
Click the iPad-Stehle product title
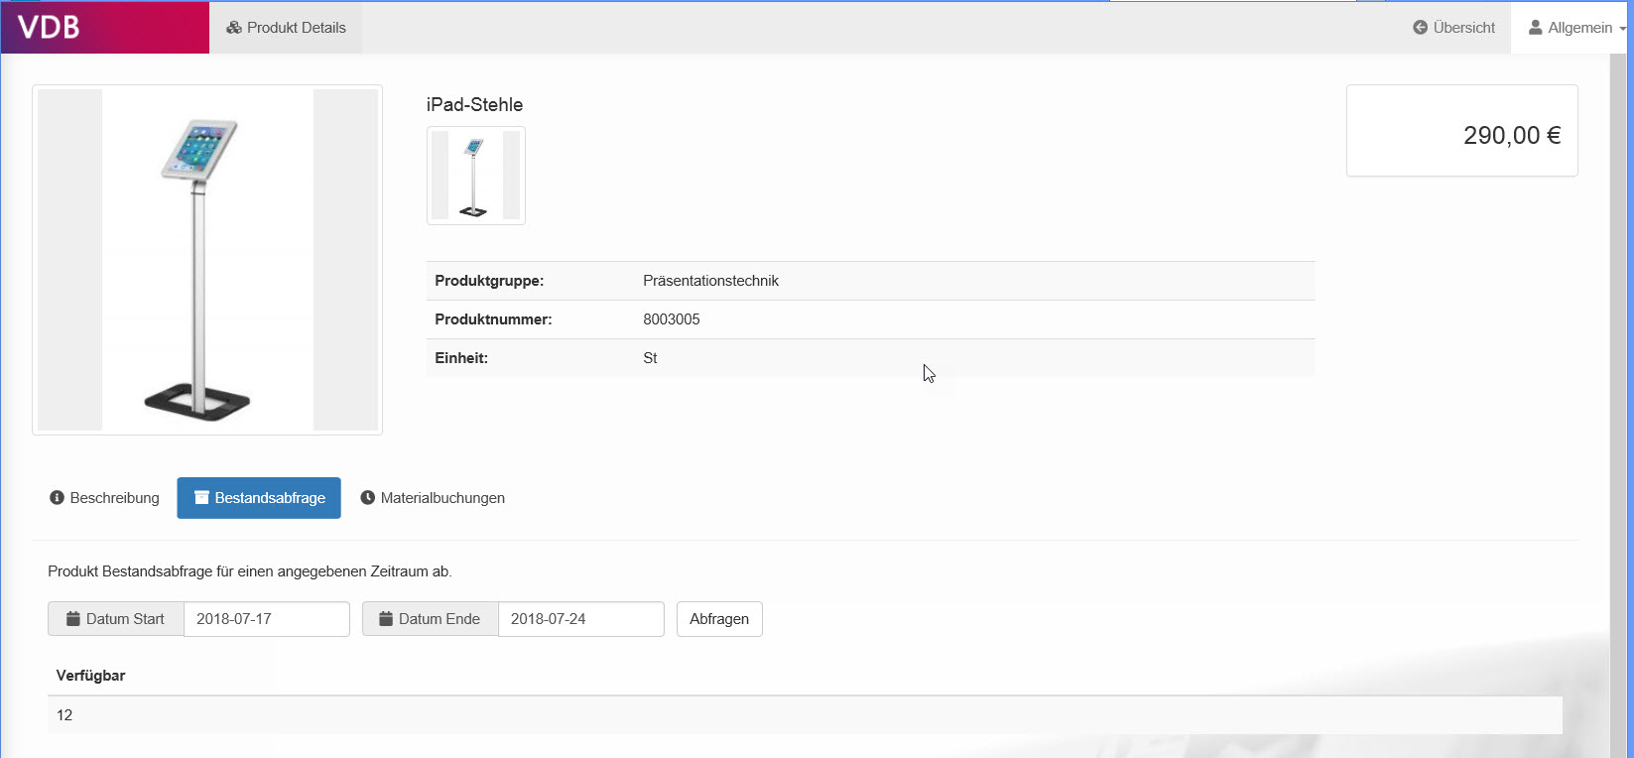point(474,105)
